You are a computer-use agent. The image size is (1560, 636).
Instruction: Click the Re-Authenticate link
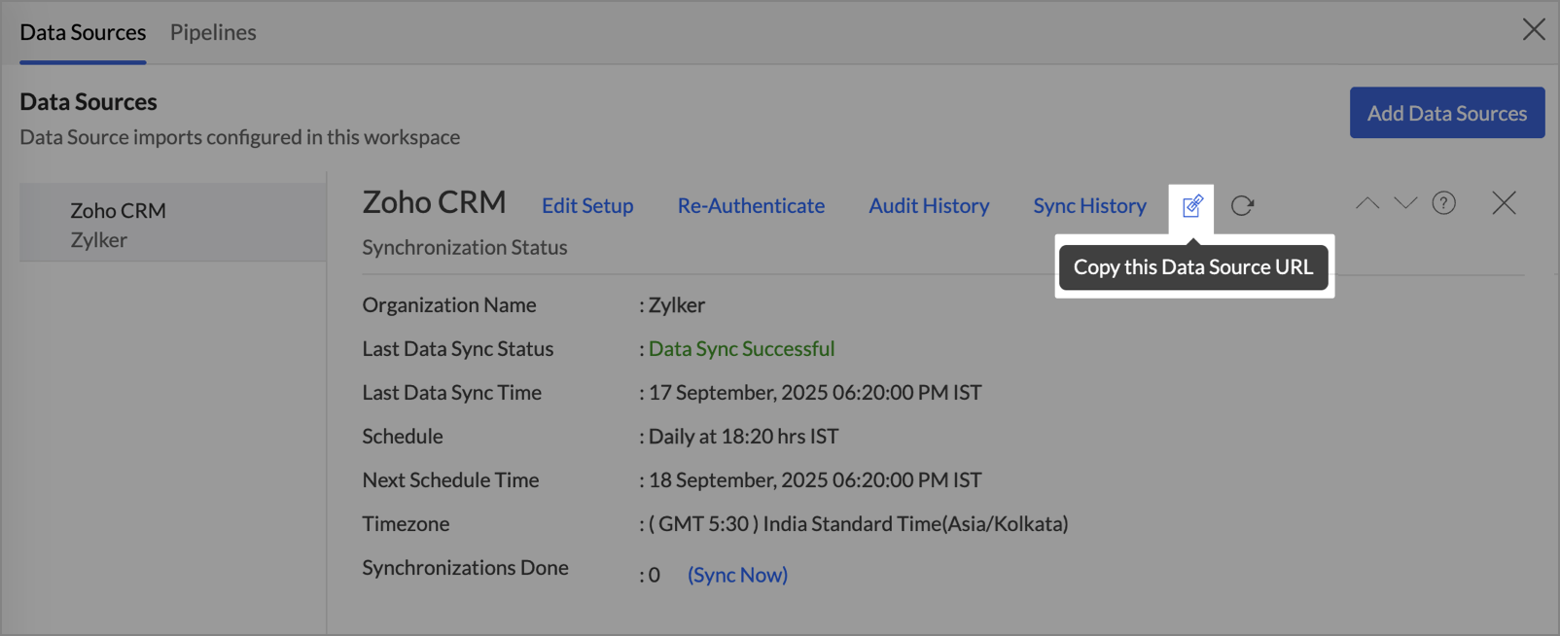click(x=751, y=206)
